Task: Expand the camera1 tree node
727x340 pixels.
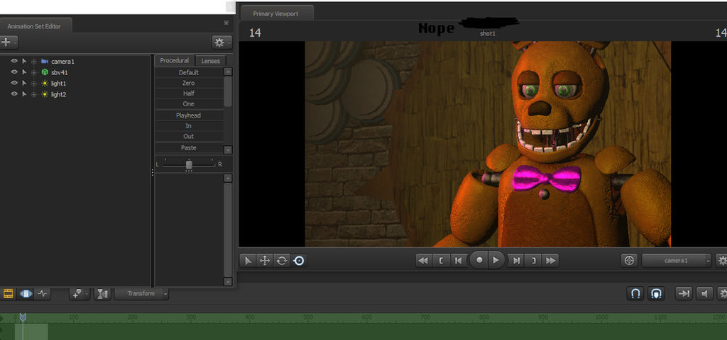Action: (34, 62)
